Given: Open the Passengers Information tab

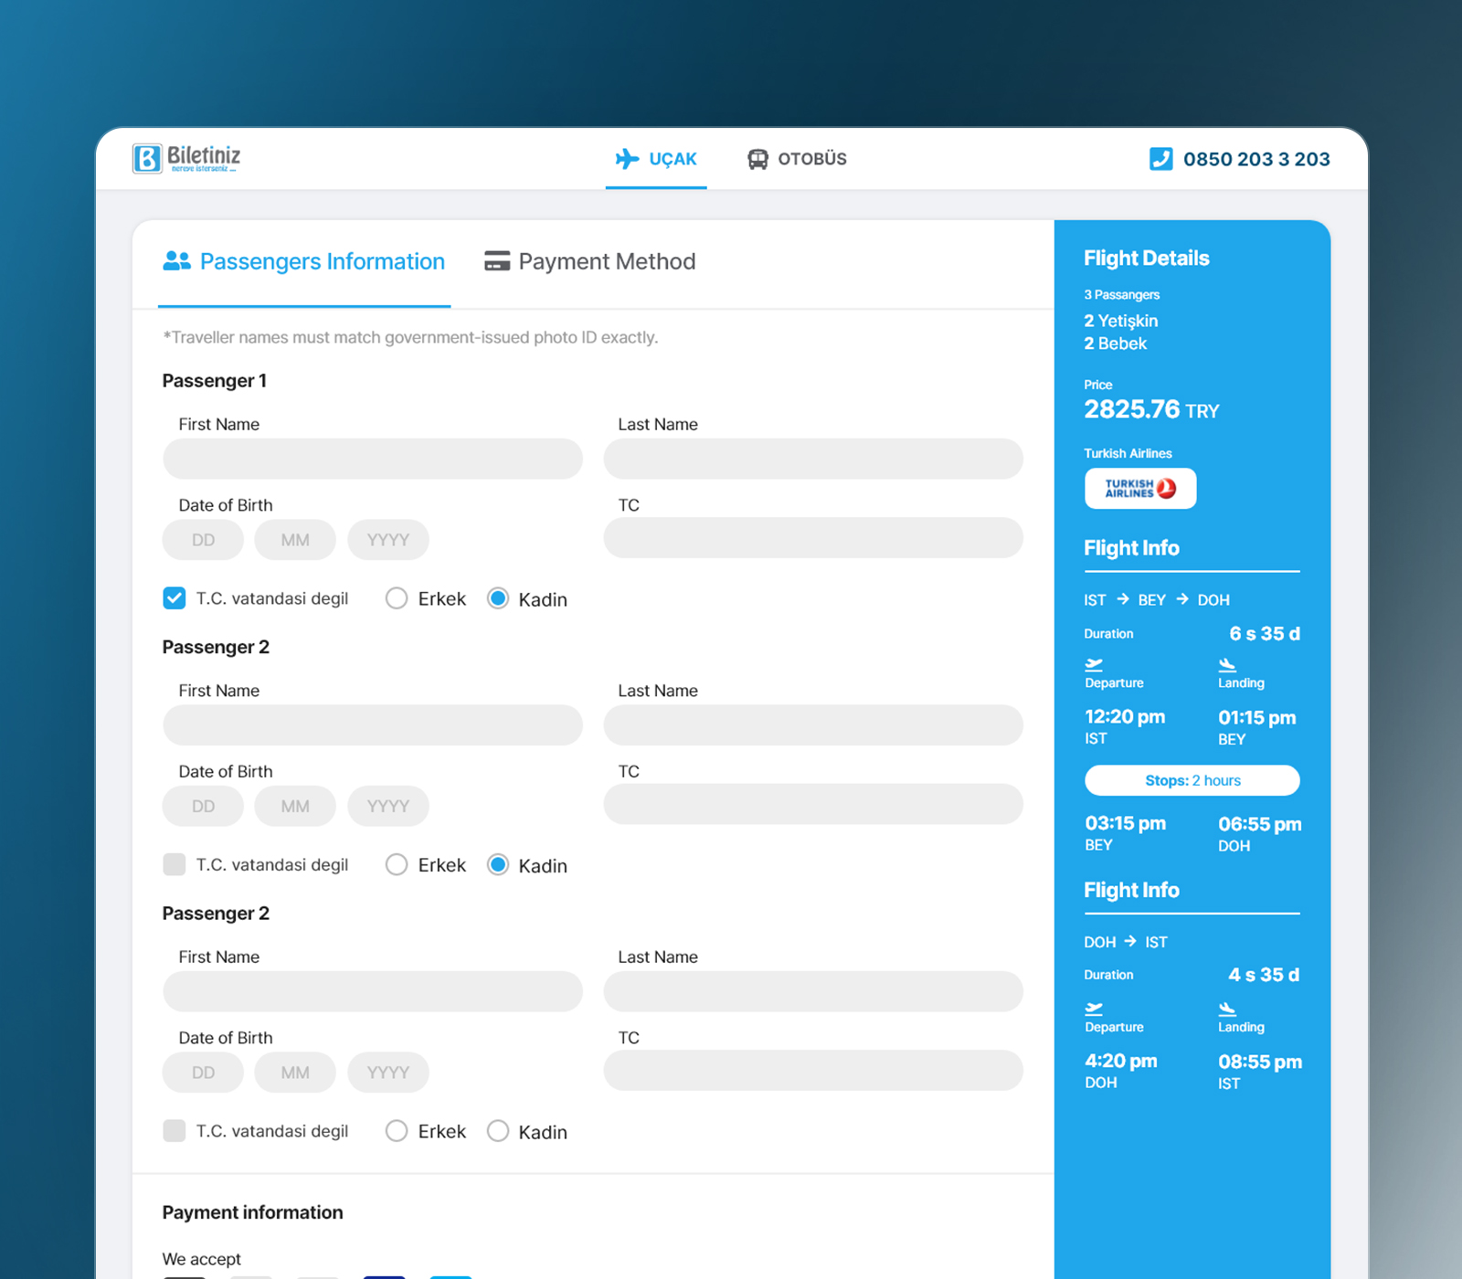Looking at the screenshot, I should click(304, 262).
